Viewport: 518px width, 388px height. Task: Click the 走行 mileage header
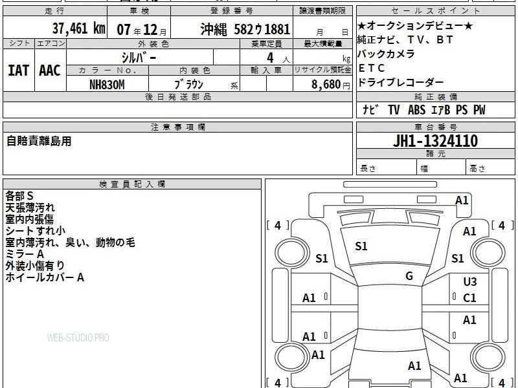[x=55, y=11]
